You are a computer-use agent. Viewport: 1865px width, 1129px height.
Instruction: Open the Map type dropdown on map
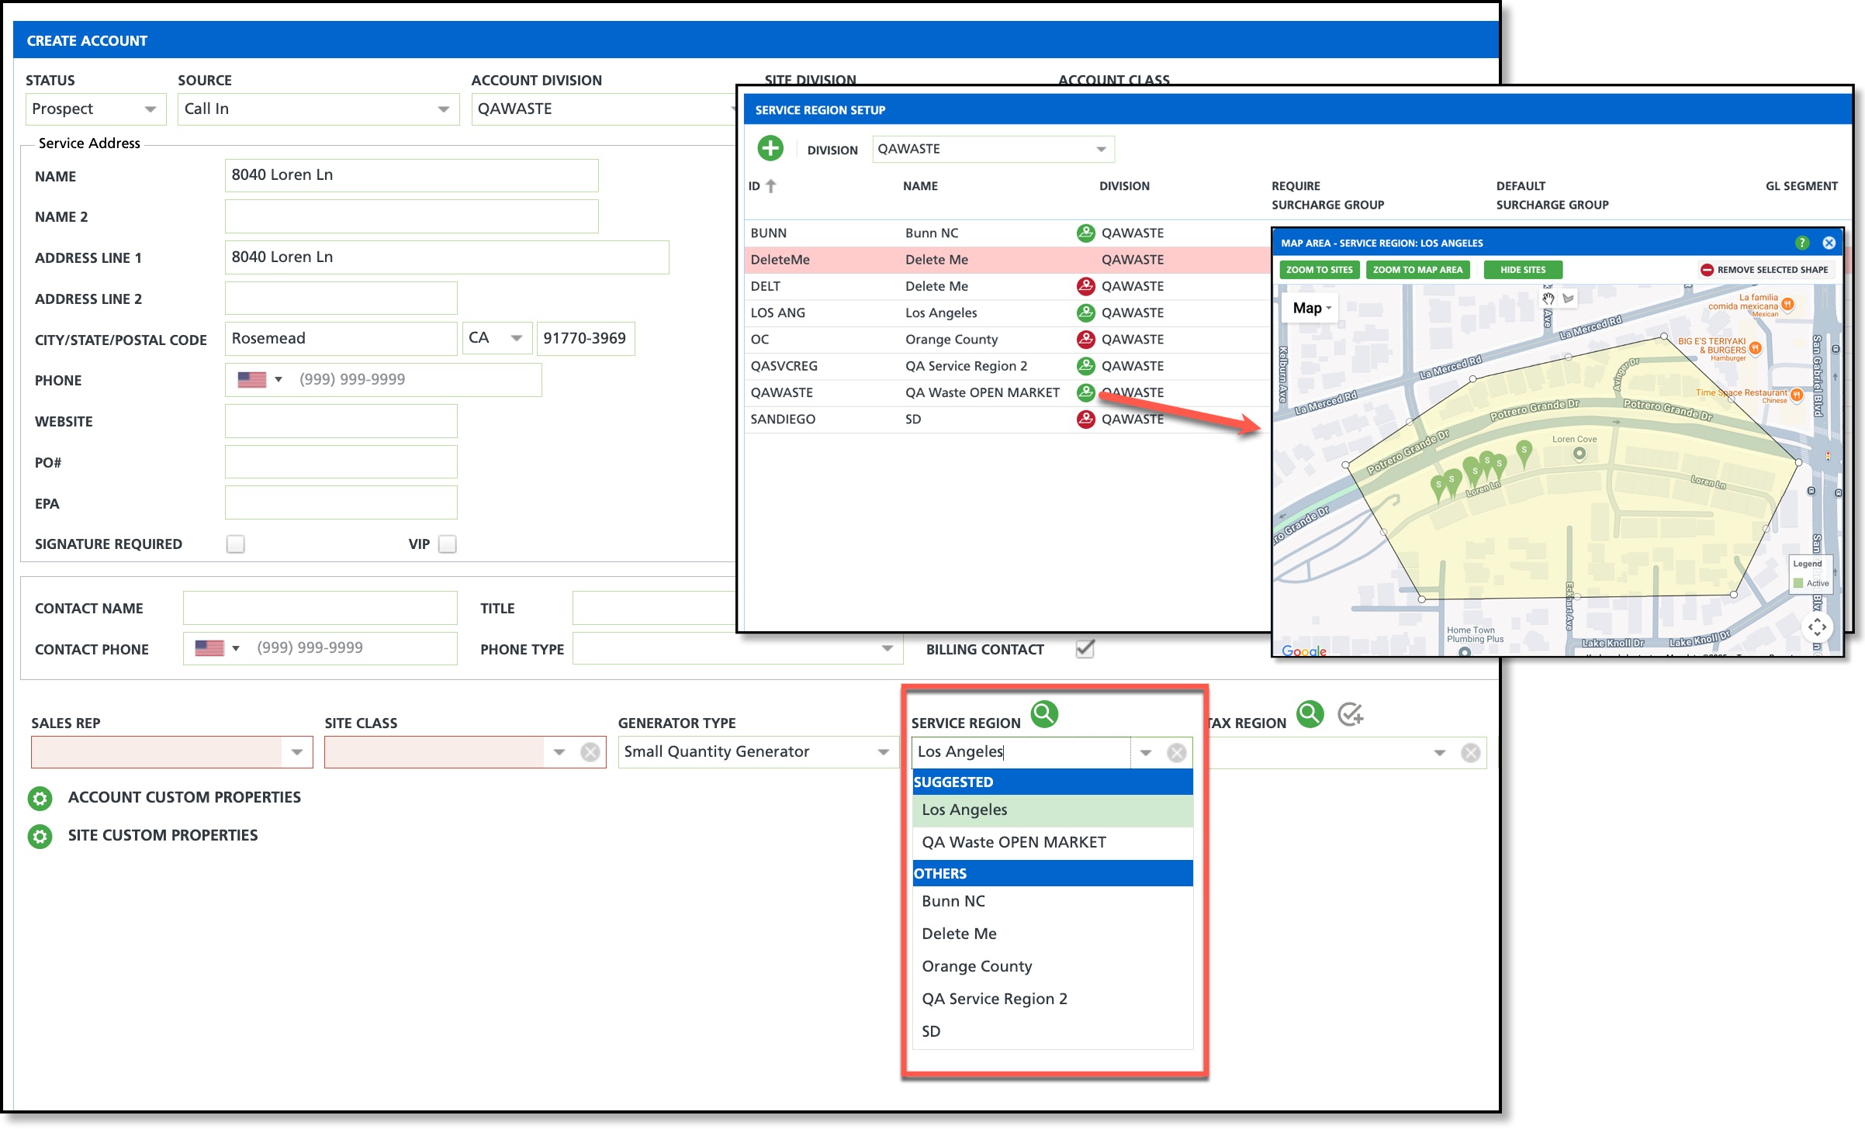click(1311, 308)
